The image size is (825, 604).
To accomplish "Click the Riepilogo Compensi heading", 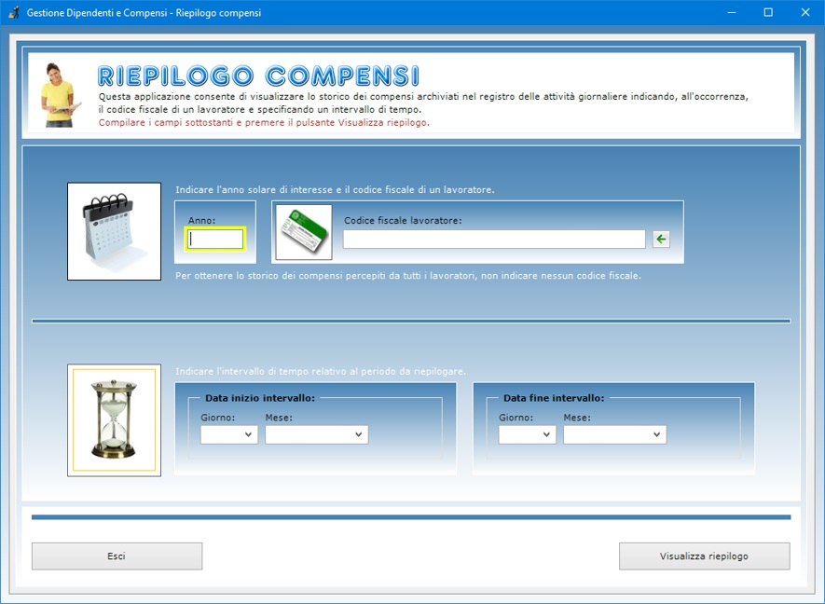I will pos(258,75).
